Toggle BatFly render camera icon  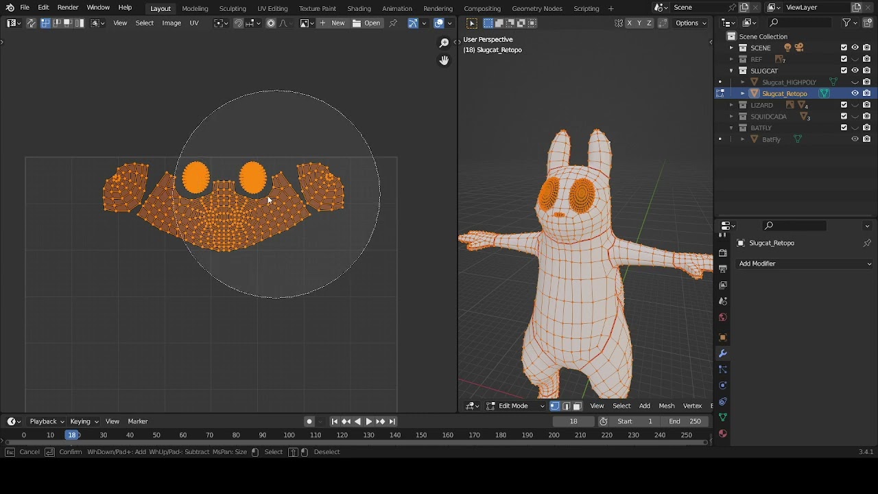tap(867, 139)
